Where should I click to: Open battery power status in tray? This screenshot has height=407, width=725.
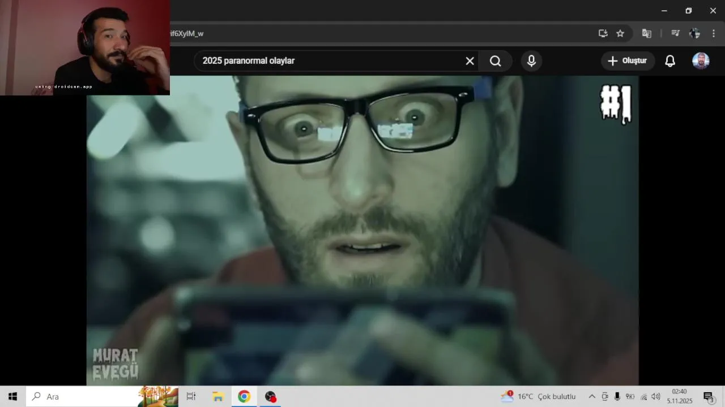pos(630,396)
